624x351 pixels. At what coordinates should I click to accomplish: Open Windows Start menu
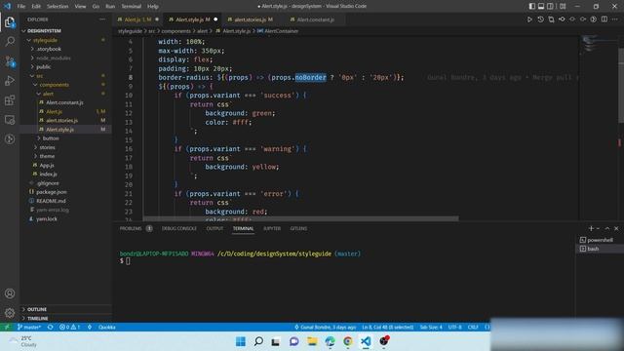[x=241, y=341]
